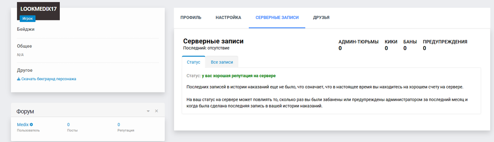
Task: Click the Игрок role badge
Action: coord(28,18)
